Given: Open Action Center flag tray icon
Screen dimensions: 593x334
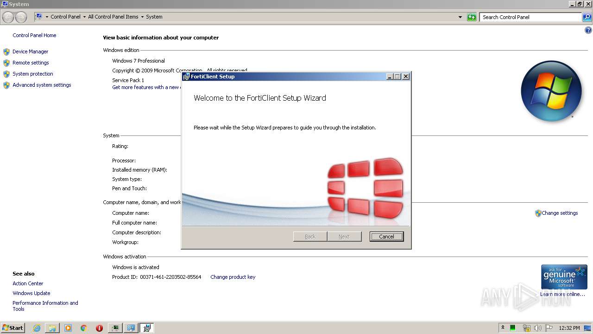Looking at the screenshot, I should point(549,328).
